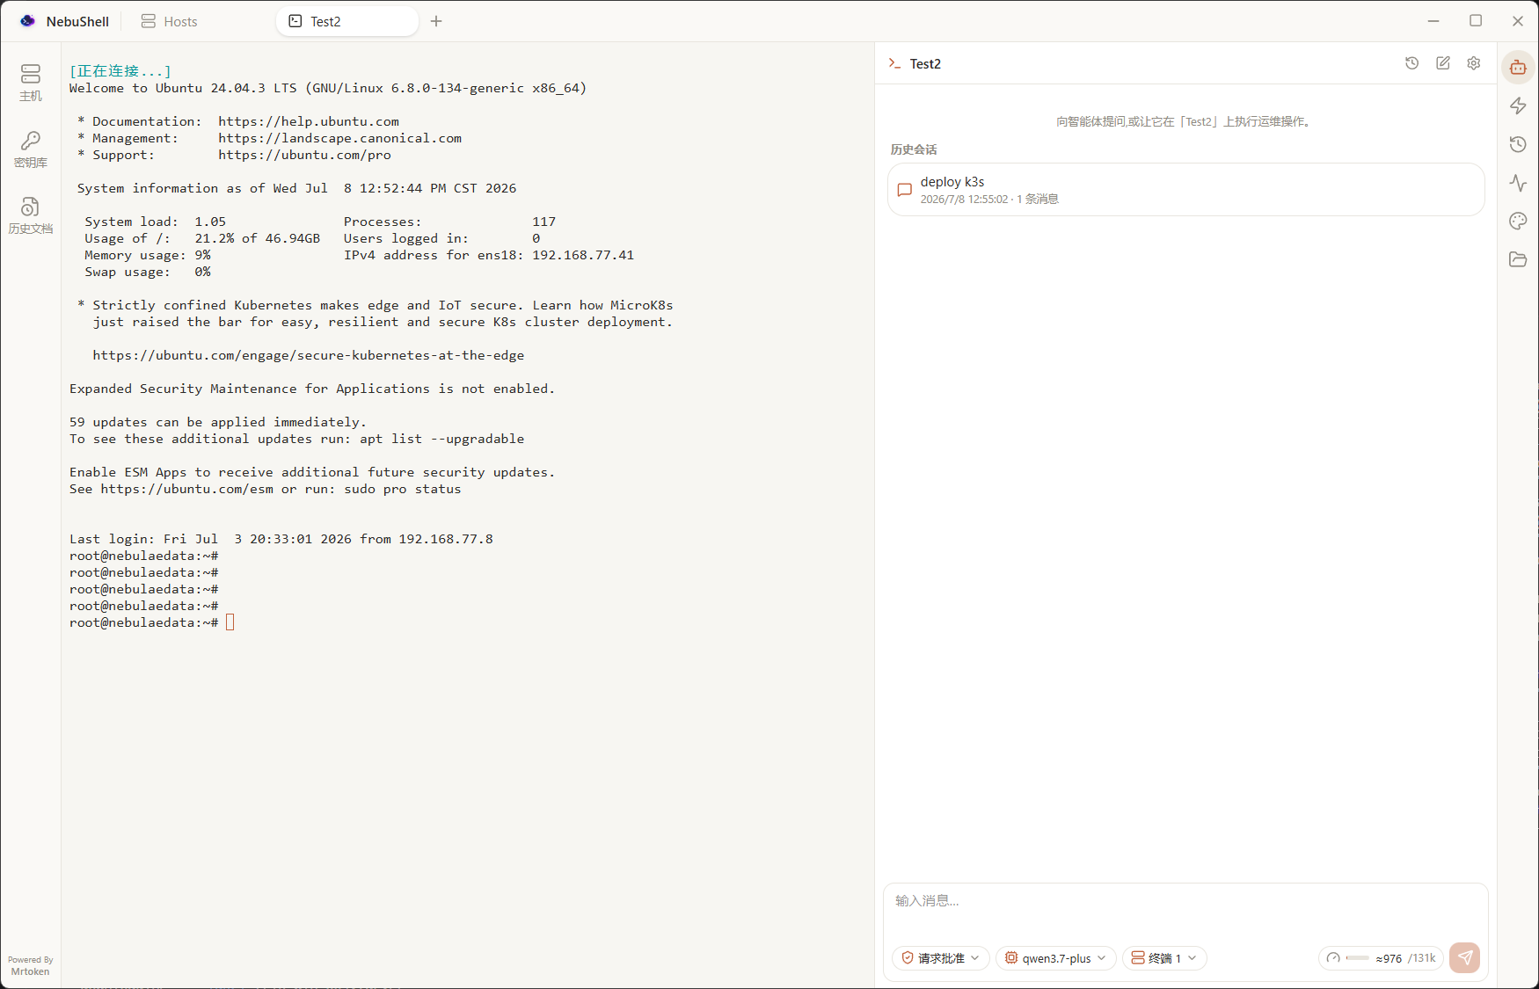Open the 主机 hosts sidebar section
Viewport: 1539px width, 989px height.
tap(31, 83)
